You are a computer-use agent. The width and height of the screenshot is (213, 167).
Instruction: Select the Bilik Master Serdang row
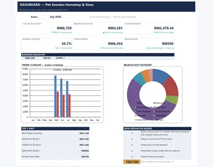(x=55, y=133)
